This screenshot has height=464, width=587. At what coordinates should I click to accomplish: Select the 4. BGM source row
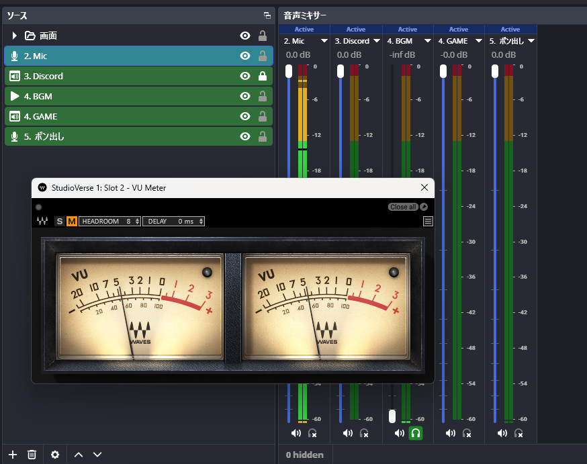138,96
